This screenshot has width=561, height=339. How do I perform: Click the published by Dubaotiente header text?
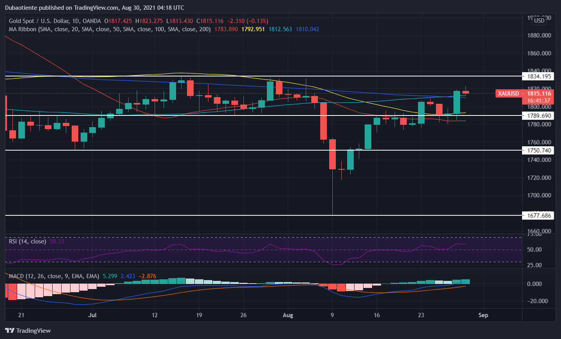(x=95, y=7)
